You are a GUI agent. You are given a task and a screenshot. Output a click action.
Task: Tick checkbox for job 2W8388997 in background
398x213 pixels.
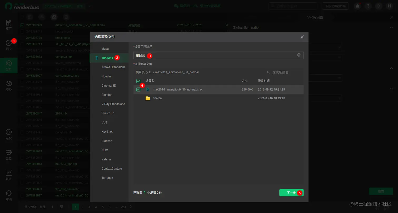click(22, 195)
